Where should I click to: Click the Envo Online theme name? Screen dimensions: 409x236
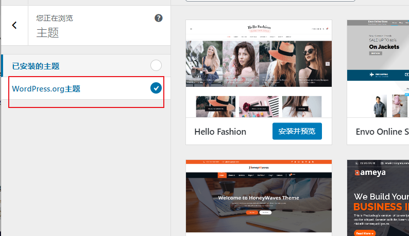pyautogui.click(x=382, y=132)
